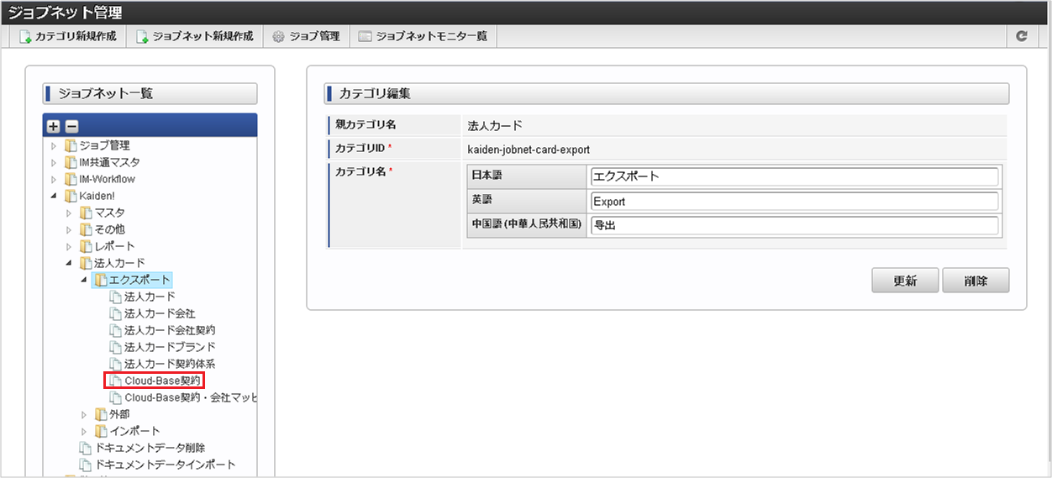Collapse the Kaiden! tree folder arrow

(55, 196)
